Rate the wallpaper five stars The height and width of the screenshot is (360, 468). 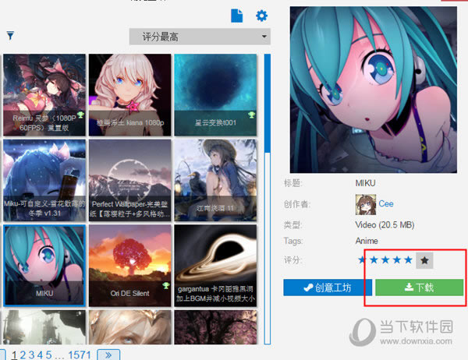[x=408, y=260]
